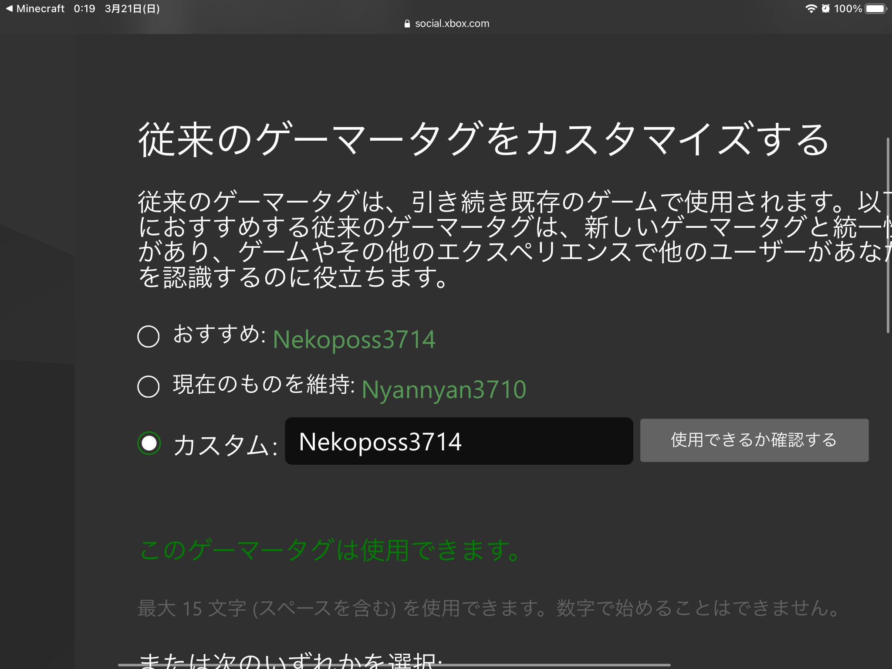This screenshot has width=892, height=669.
Task: Click the horizontal scrollbar at the bottom
Action: (394, 665)
